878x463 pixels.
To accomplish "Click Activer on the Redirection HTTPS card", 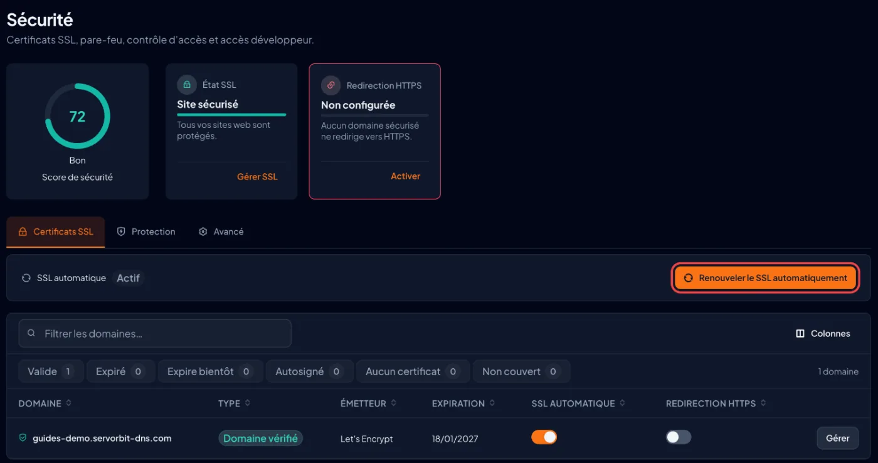I will [x=406, y=176].
